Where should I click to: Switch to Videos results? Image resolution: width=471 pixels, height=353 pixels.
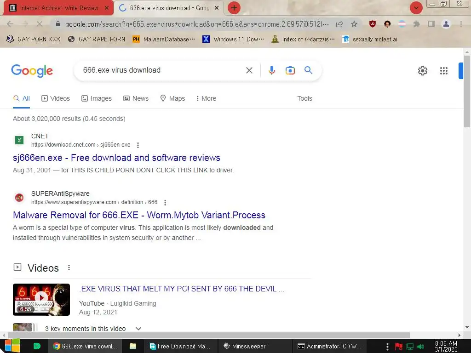[x=56, y=98]
